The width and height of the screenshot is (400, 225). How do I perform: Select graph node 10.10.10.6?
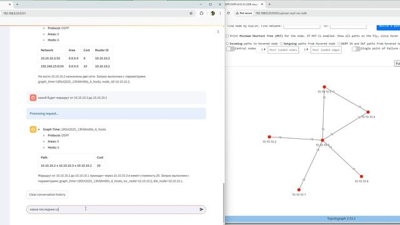click(x=361, y=176)
